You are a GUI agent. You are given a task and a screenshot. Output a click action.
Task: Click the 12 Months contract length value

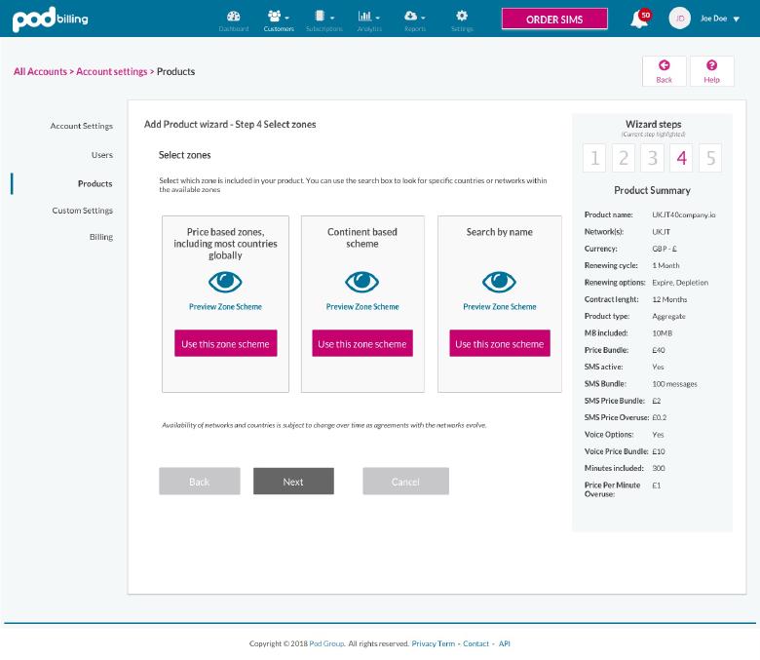point(669,299)
